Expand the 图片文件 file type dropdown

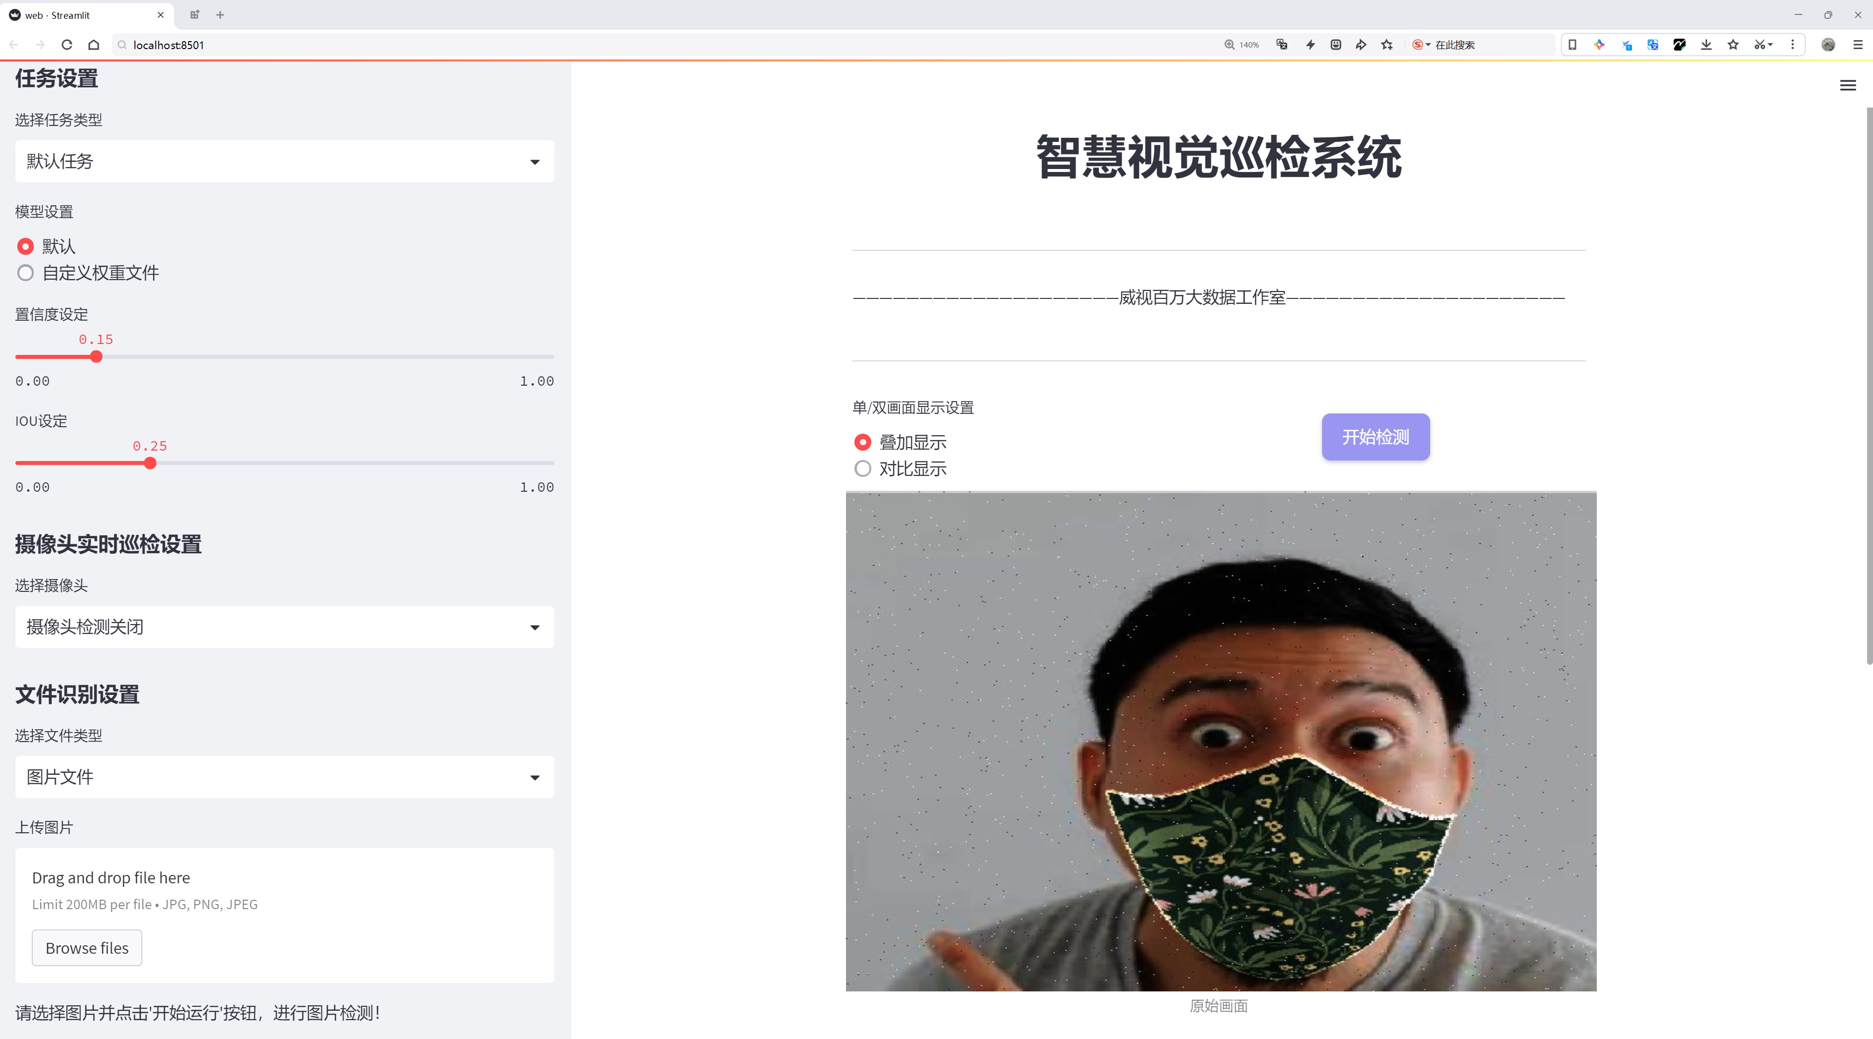(x=284, y=777)
